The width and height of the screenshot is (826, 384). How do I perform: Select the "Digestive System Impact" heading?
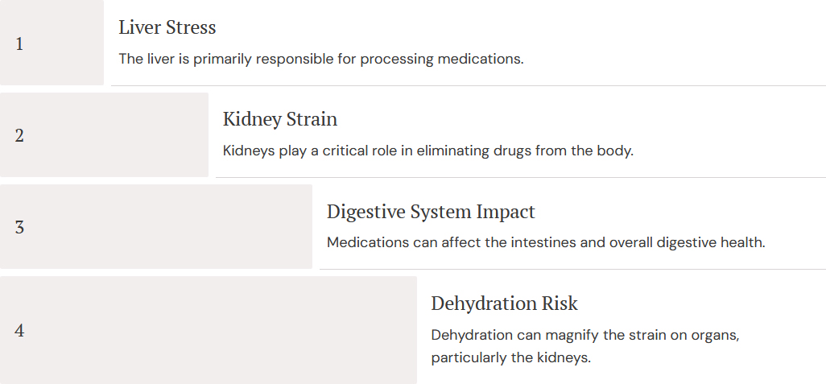coord(431,212)
